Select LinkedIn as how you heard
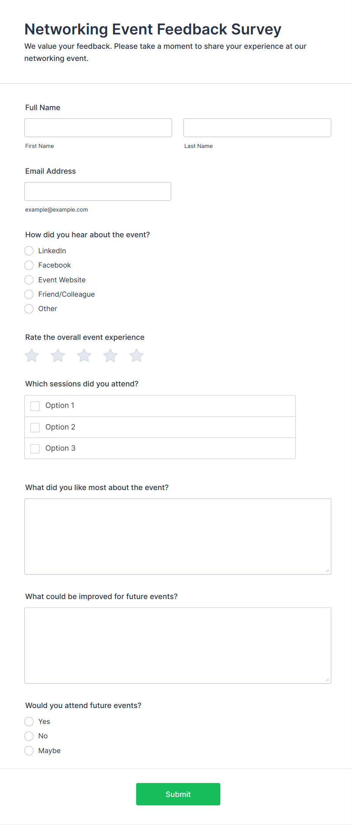352x825 pixels. coord(29,251)
